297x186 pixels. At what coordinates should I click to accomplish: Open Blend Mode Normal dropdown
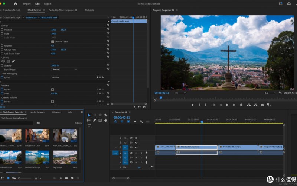(65, 70)
